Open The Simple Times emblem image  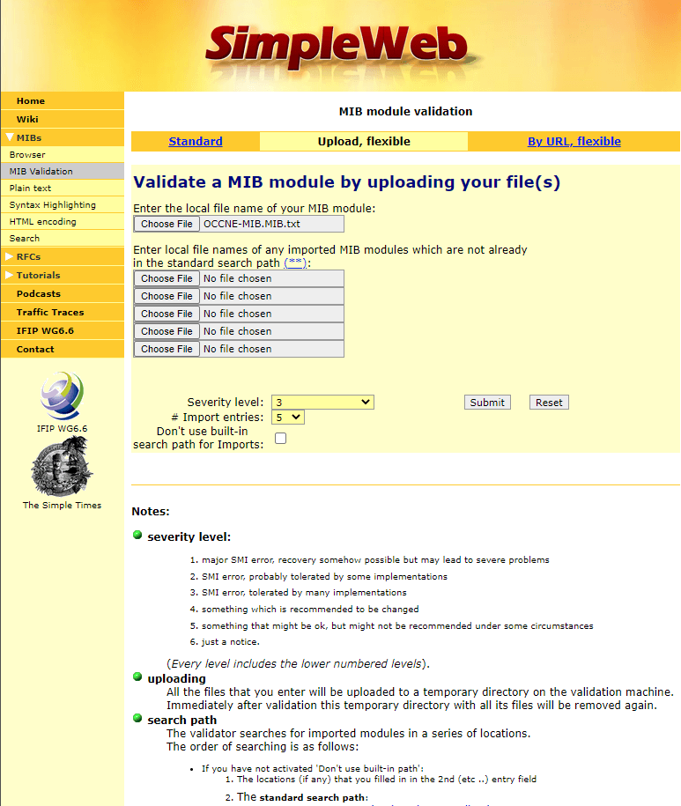(x=63, y=466)
